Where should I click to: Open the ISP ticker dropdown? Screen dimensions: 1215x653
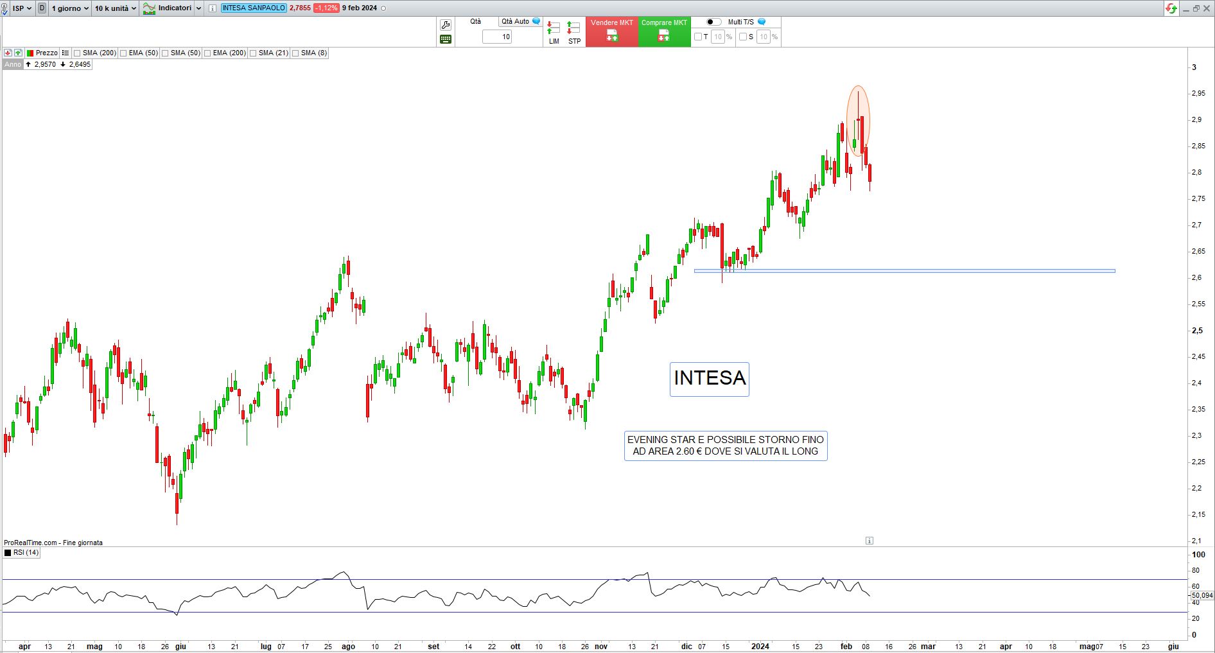click(x=22, y=8)
